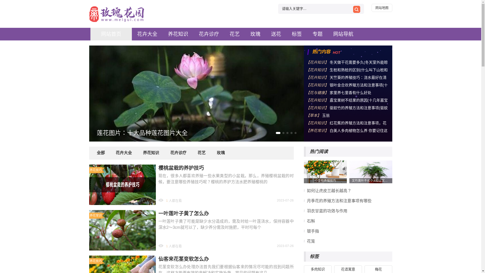Open hot article 白美人多肉植物怎么养
Image resolution: width=485 pixels, height=273 pixels.
pos(358,131)
